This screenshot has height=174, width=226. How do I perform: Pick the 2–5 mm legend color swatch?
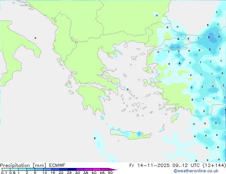[x=31, y=169]
